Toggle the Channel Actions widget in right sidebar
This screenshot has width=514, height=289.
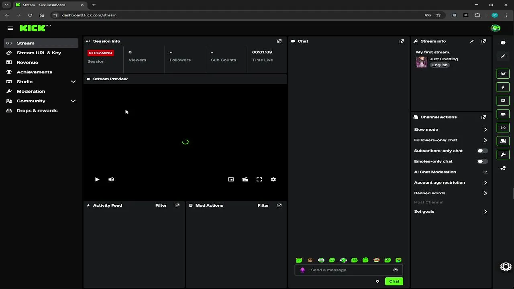pyautogui.click(x=503, y=141)
